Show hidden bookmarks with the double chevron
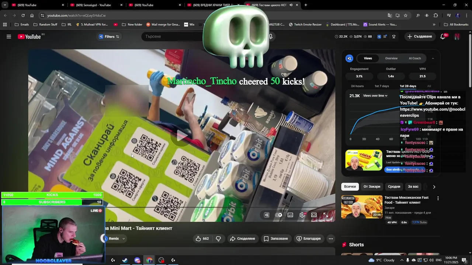The height and width of the screenshot is (265, 472). pos(434,25)
